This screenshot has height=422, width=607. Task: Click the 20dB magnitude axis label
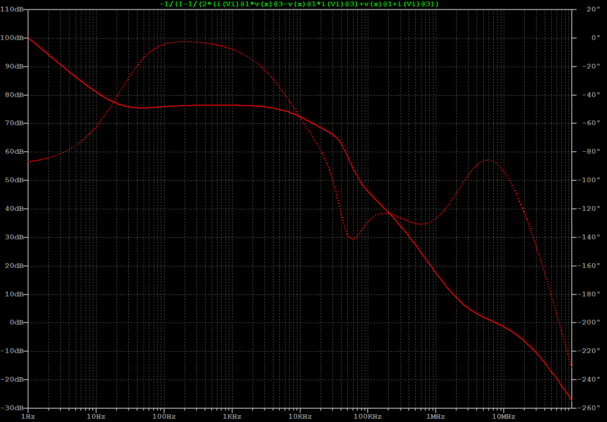point(14,265)
